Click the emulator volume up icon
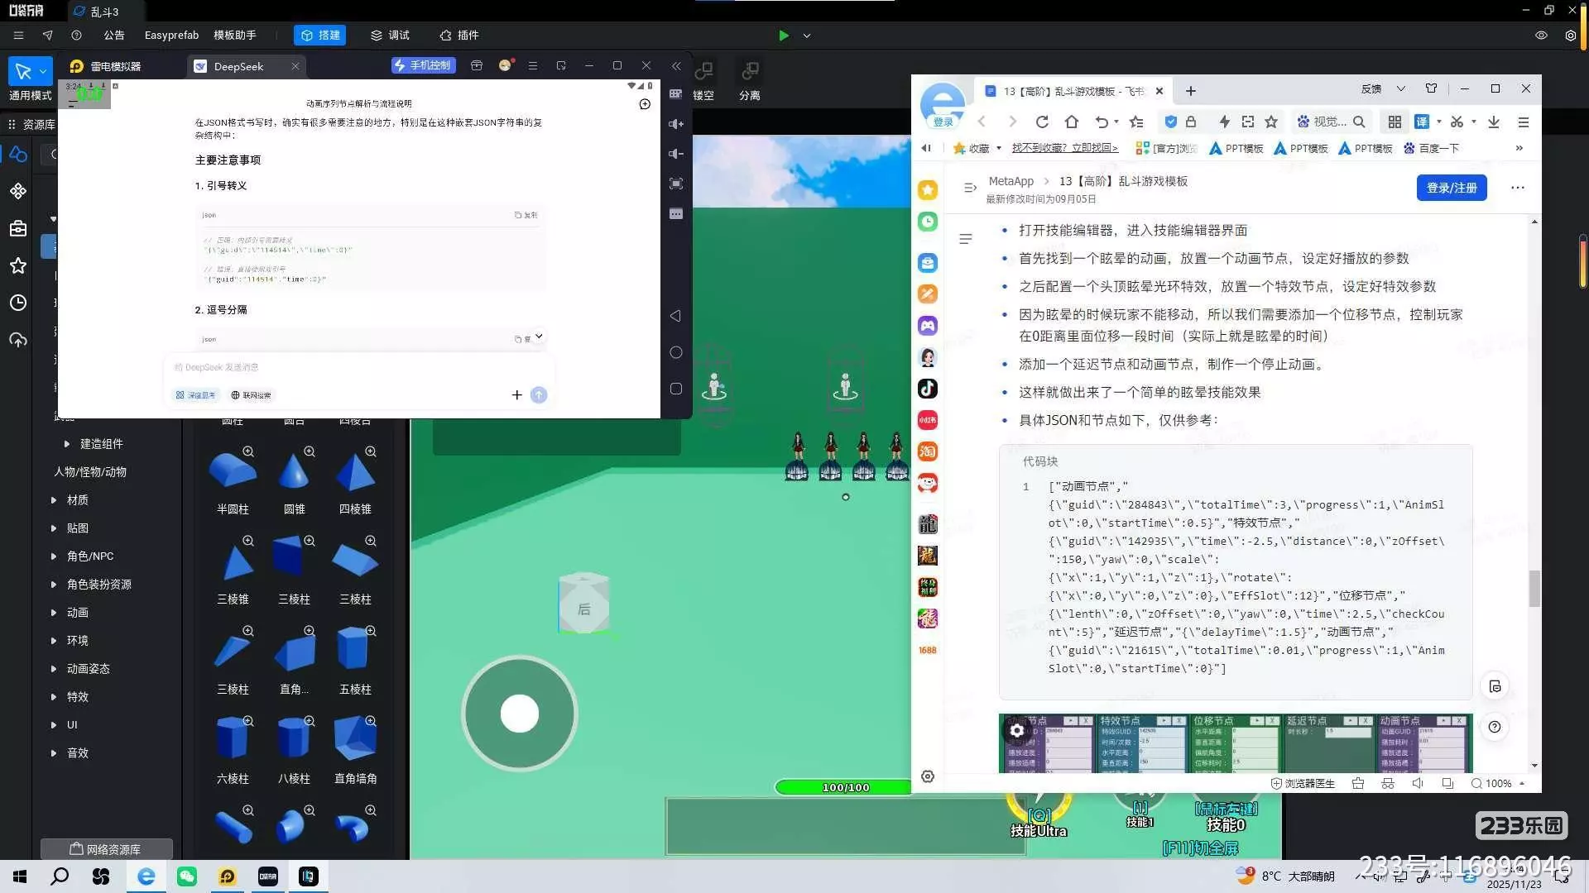Screen dimensions: 1589x893 pyautogui.click(x=676, y=124)
